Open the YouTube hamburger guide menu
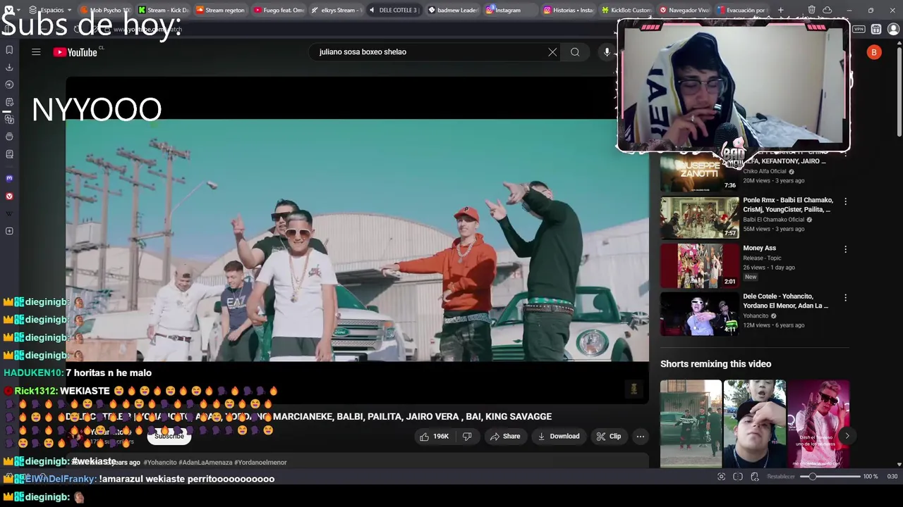The width and height of the screenshot is (903, 507). pos(36,51)
